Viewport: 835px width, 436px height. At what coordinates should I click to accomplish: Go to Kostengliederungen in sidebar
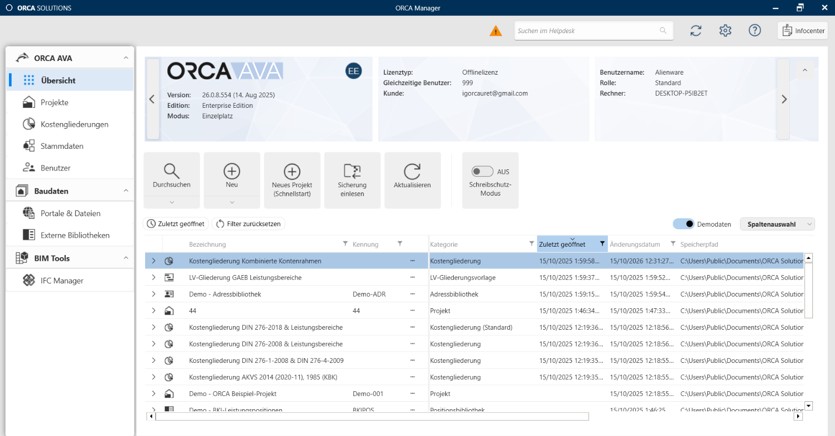(74, 124)
